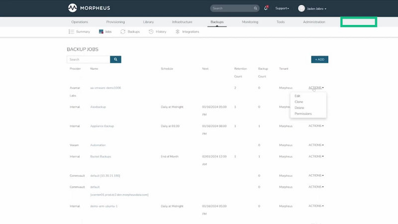Open the aa-vmware-demo1006 job link
The image size is (398, 224).
tap(105, 88)
